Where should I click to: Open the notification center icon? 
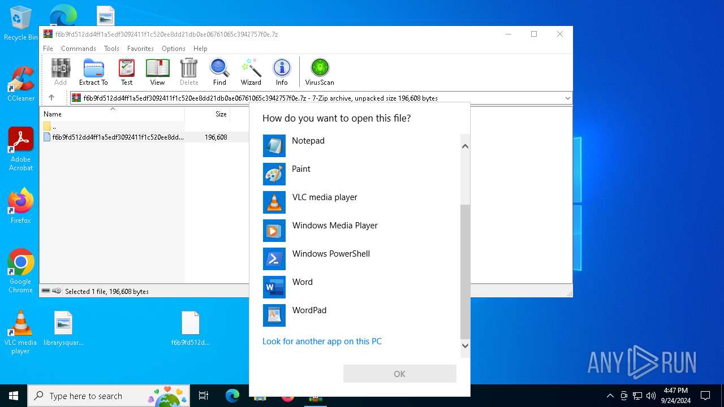705,396
